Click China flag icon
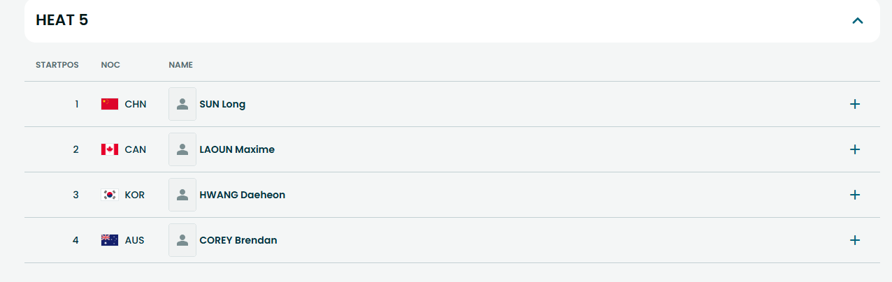The width and height of the screenshot is (892, 282). click(x=110, y=104)
